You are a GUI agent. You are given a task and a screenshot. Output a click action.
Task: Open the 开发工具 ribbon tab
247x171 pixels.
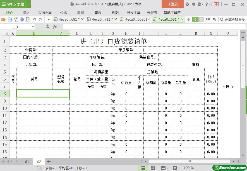pyautogui.click(x=134, y=13)
